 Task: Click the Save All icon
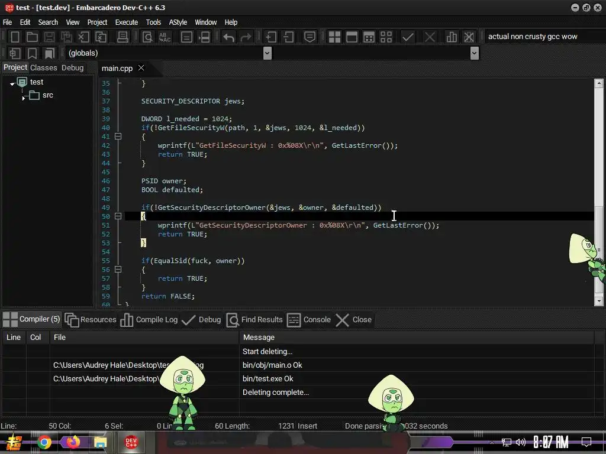(x=66, y=37)
